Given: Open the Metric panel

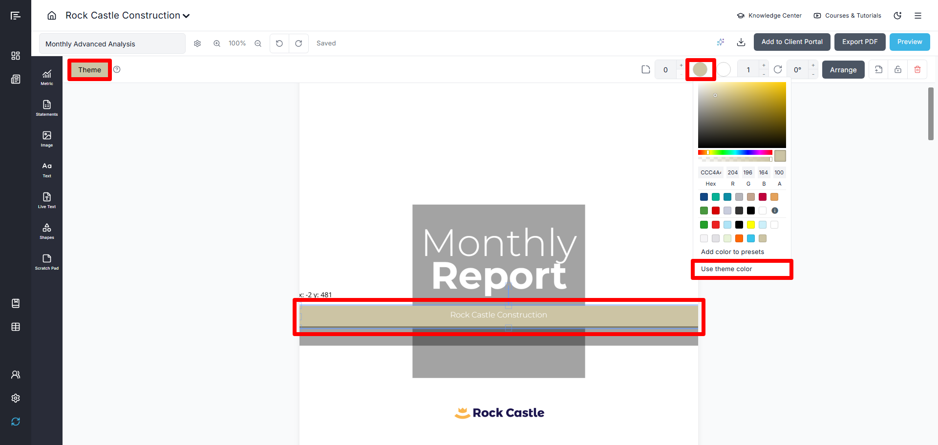Looking at the screenshot, I should pyautogui.click(x=47, y=77).
